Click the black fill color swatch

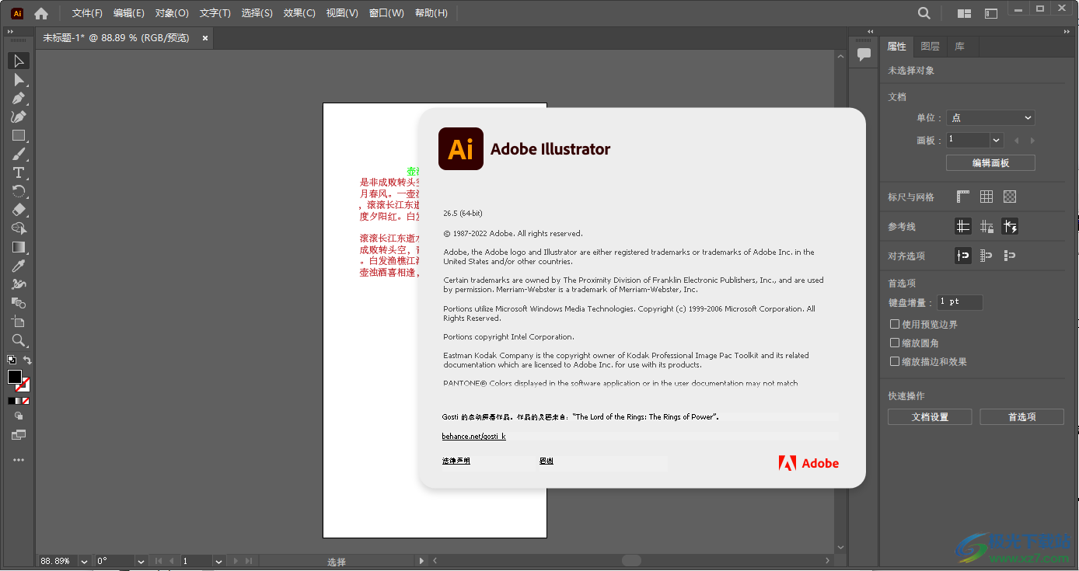click(14, 377)
